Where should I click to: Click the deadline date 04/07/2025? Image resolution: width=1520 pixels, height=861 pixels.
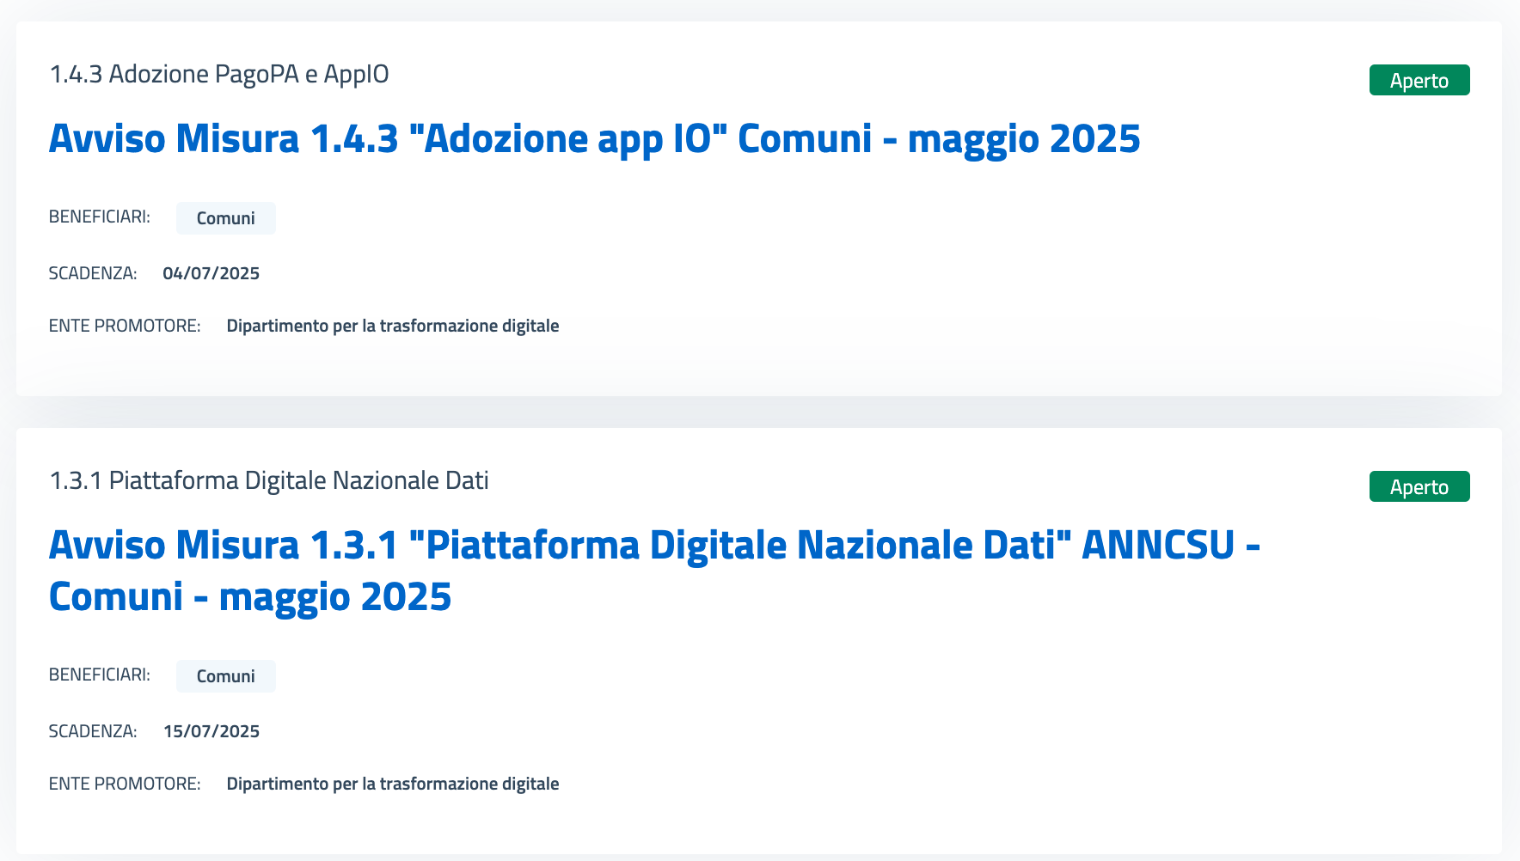tap(211, 273)
